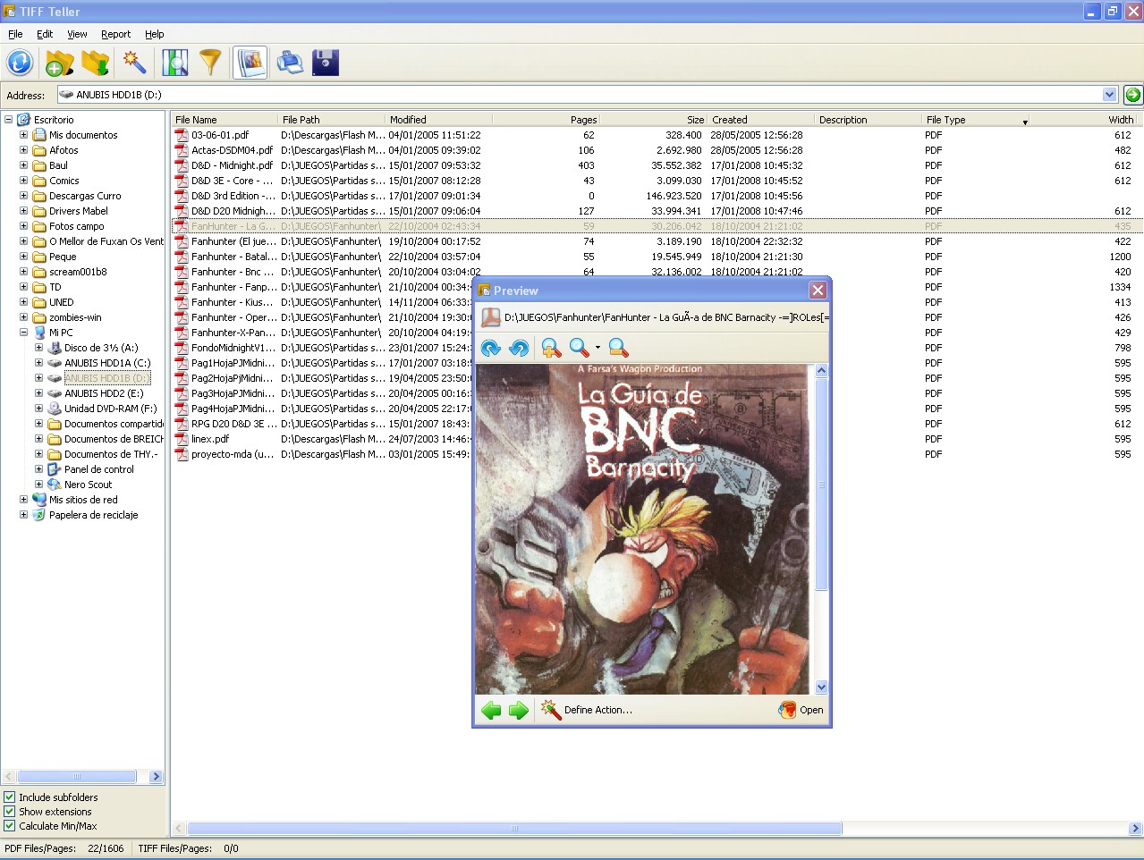Click the zoom in magnifier with plus sign
Screen dimensions: 1144x860
[551, 348]
